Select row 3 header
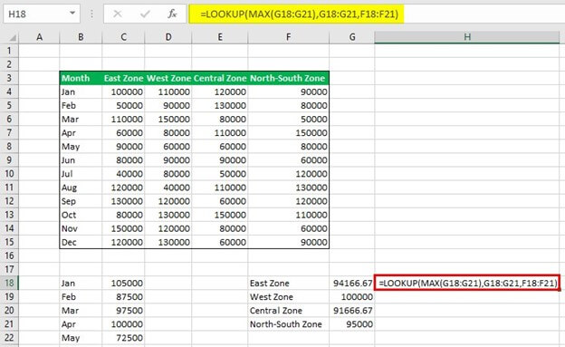Image resolution: width=565 pixels, height=347 pixels. pyautogui.click(x=9, y=78)
